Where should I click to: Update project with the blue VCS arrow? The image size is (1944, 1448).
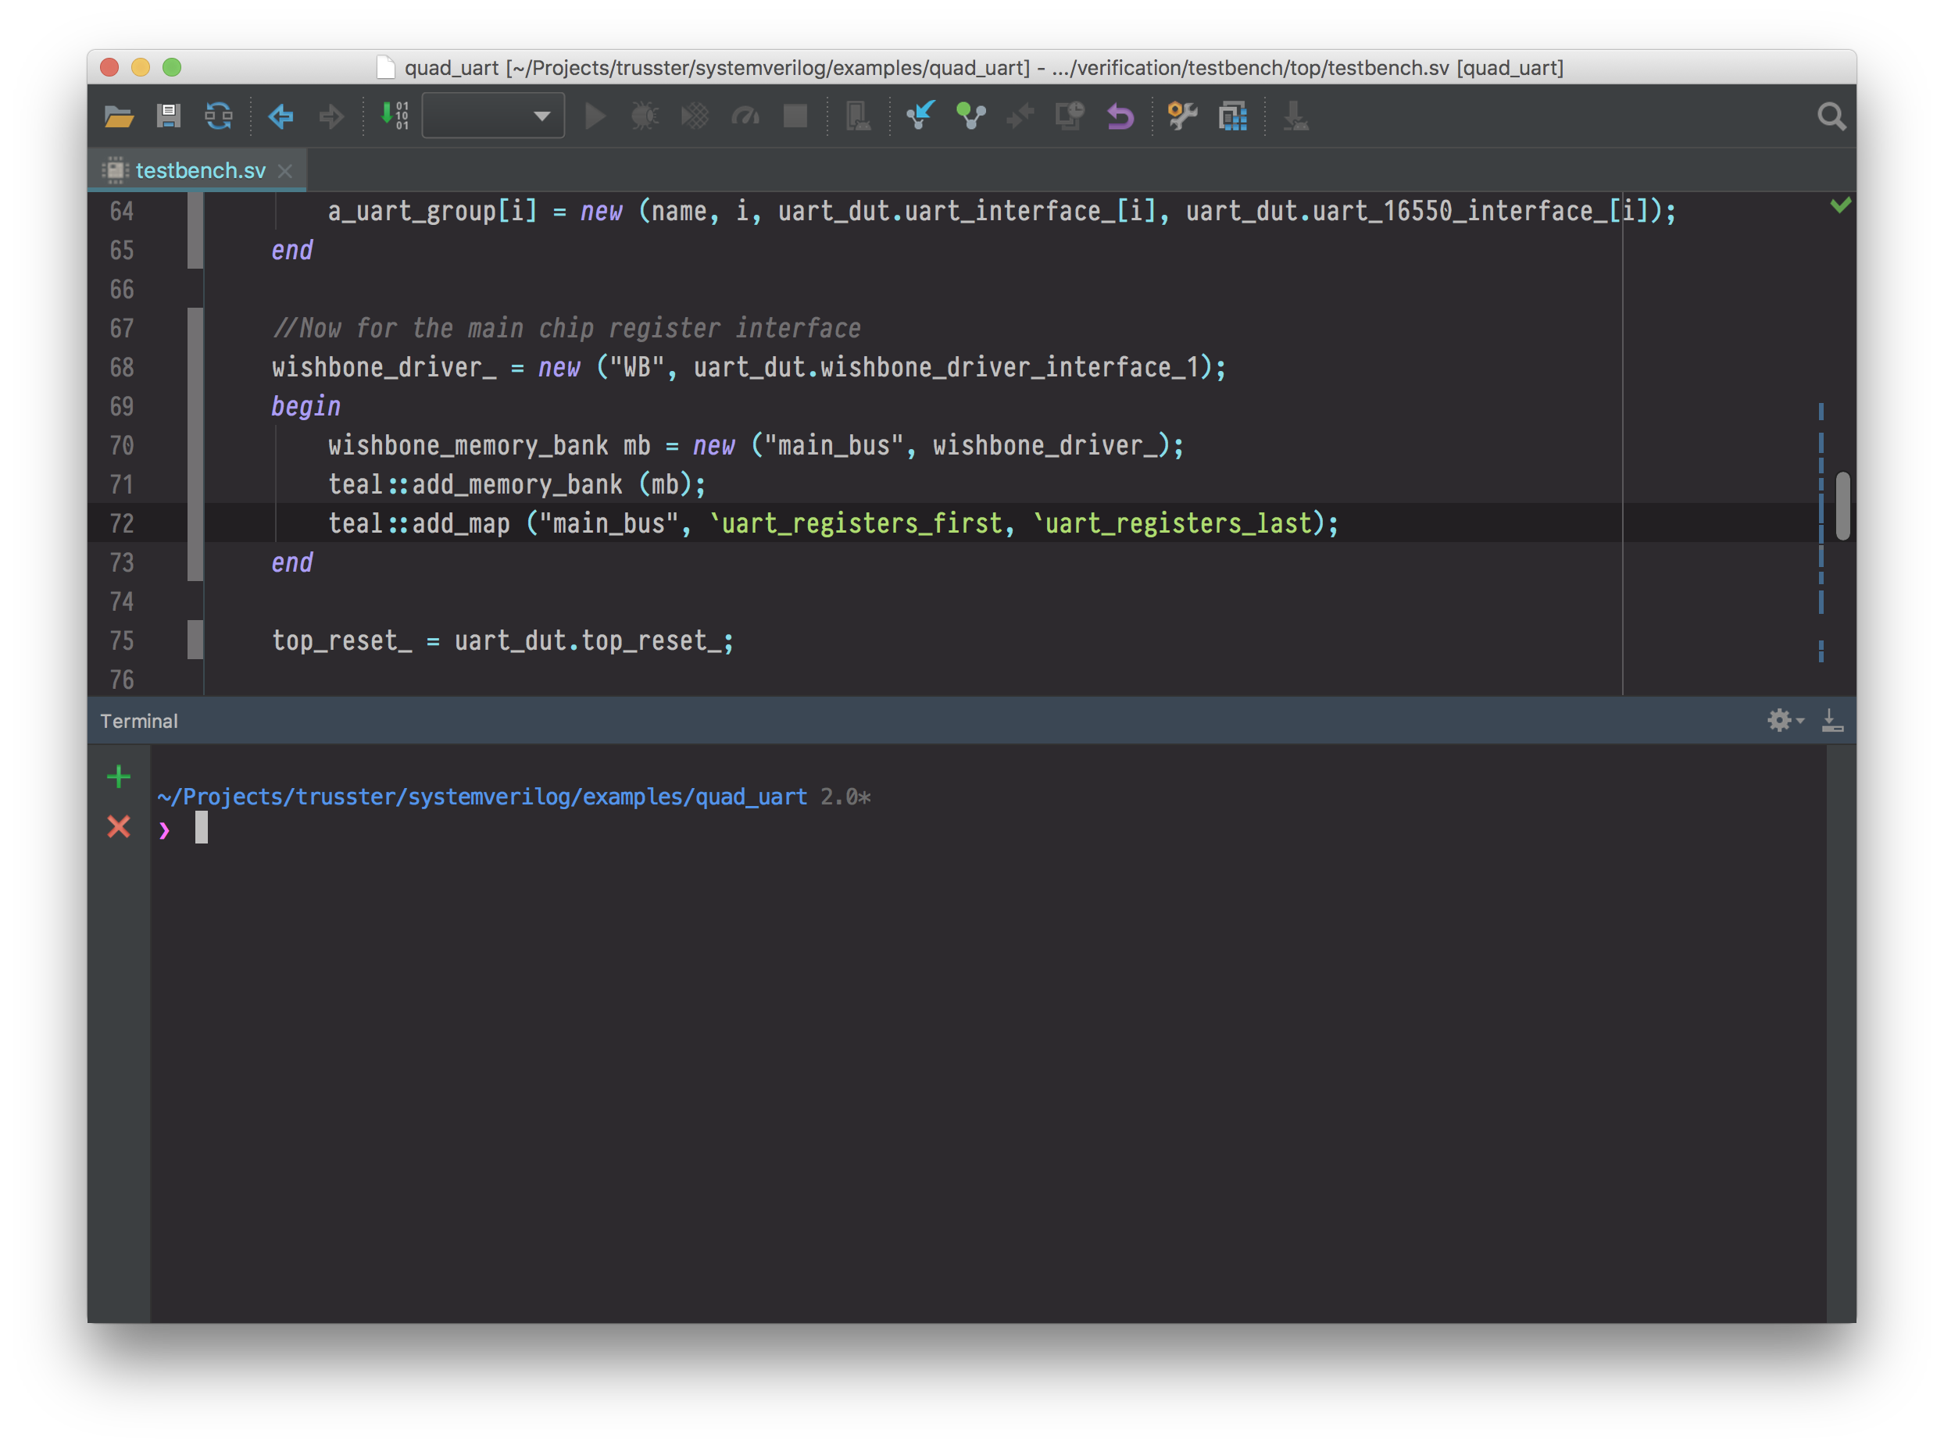click(x=920, y=116)
